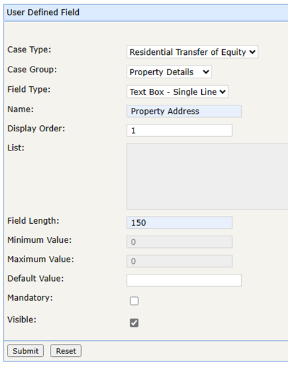Click the Field Type chevron arrow
The width and height of the screenshot is (288, 365).
pos(223,92)
